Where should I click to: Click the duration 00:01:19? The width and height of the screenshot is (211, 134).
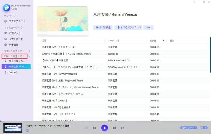click(154, 81)
